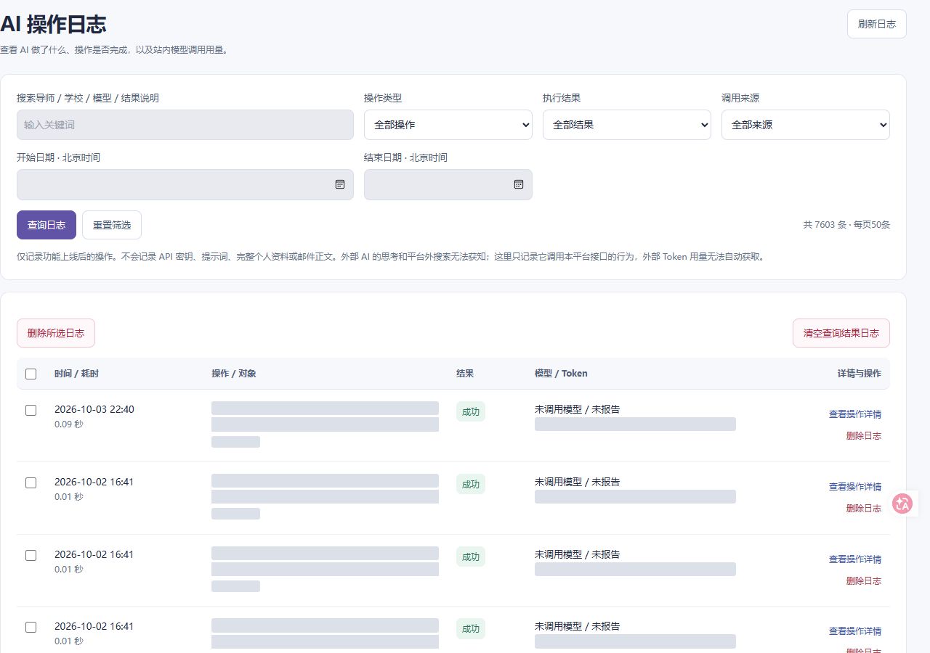The width and height of the screenshot is (930, 653).
Task: Click the 0.09 秒 duration text
Action: coord(69,424)
